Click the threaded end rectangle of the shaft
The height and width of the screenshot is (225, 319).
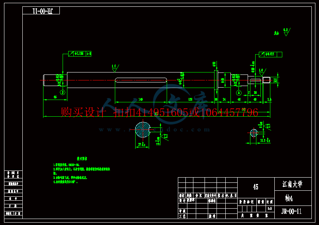coord(266,80)
